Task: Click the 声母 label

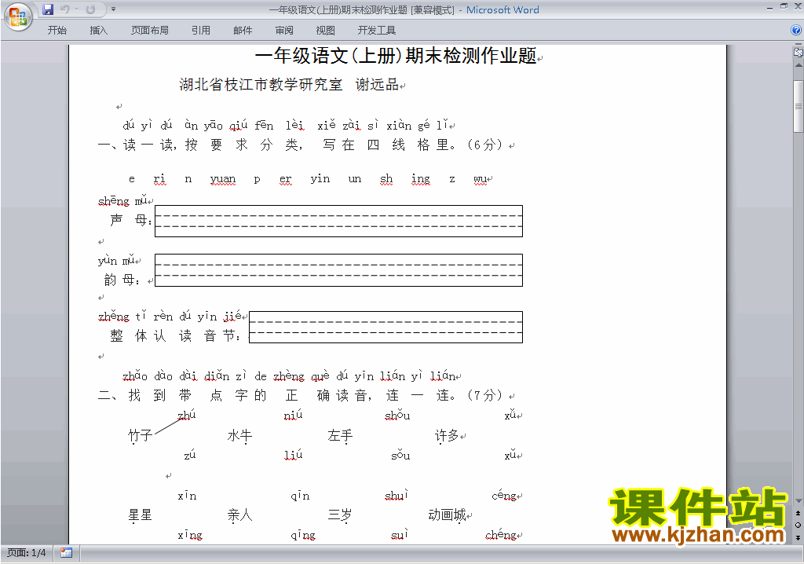Action: [x=131, y=220]
